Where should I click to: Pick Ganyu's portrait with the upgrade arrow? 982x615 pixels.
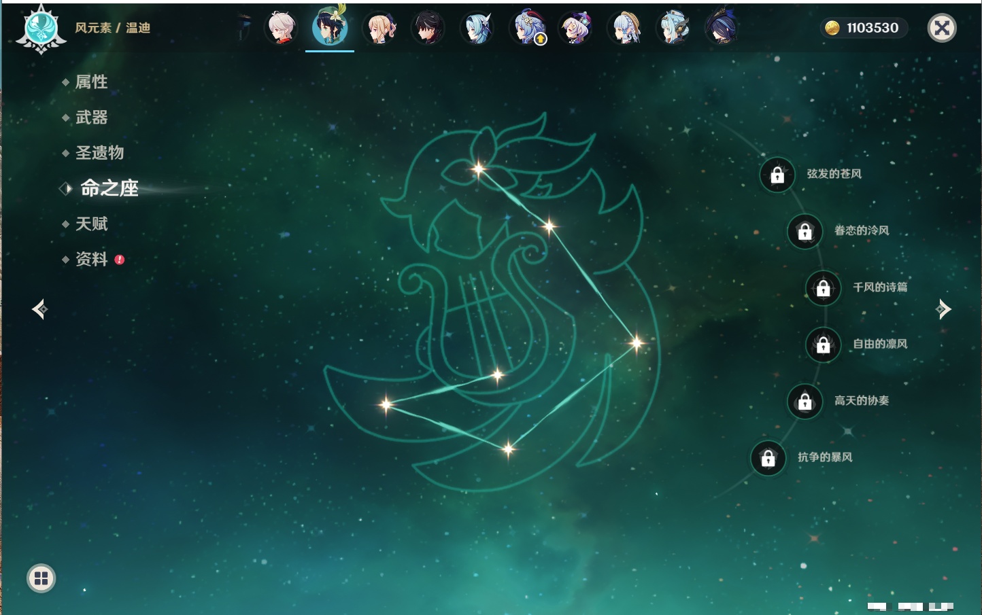(527, 28)
